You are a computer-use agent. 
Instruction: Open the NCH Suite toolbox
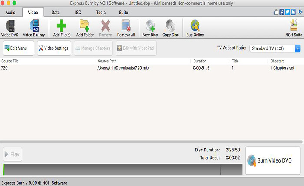click(294, 28)
